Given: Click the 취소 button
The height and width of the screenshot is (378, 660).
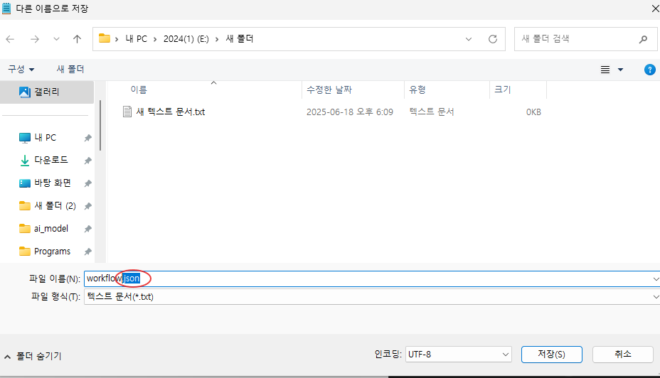Looking at the screenshot, I should coord(623,355).
